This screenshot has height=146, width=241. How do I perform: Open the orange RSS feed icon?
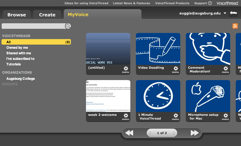[235, 26]
